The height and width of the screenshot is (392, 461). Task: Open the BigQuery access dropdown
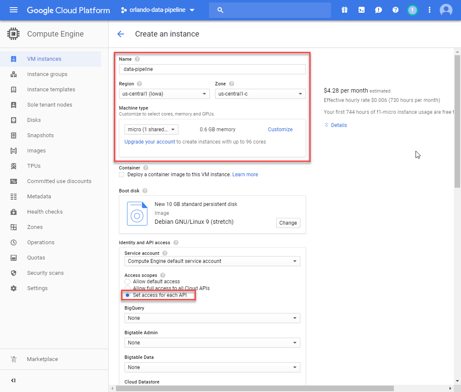pos(212,318)
